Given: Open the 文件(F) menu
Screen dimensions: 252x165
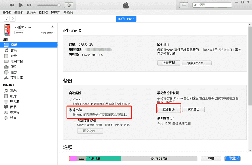Looking at the screenshot, I should pos(7,13).
